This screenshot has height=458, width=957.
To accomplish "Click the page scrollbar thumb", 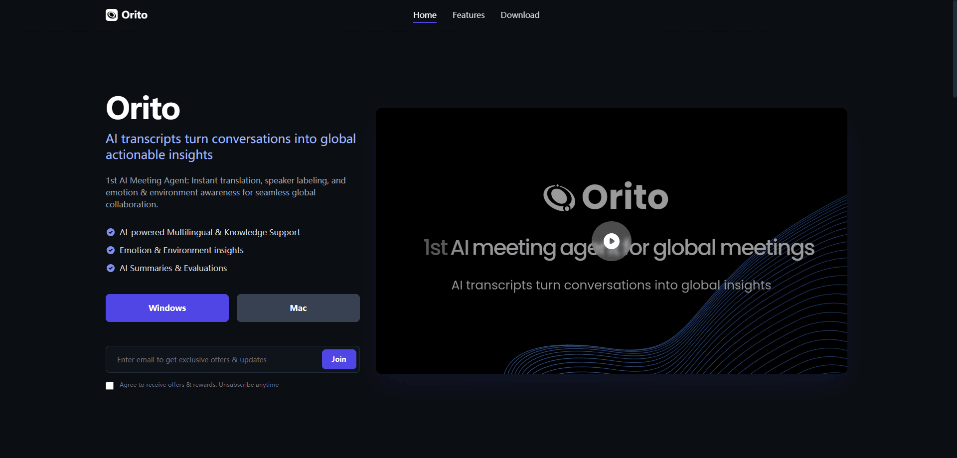I will click(955, 49).
